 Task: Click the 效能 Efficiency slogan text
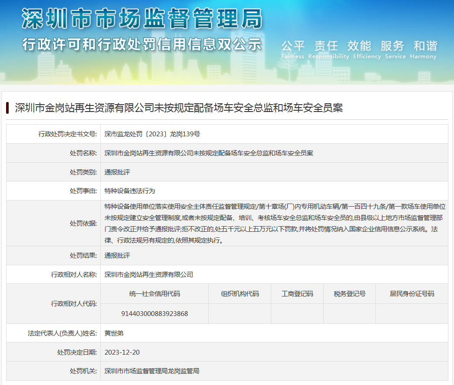[x=367, y=50]
